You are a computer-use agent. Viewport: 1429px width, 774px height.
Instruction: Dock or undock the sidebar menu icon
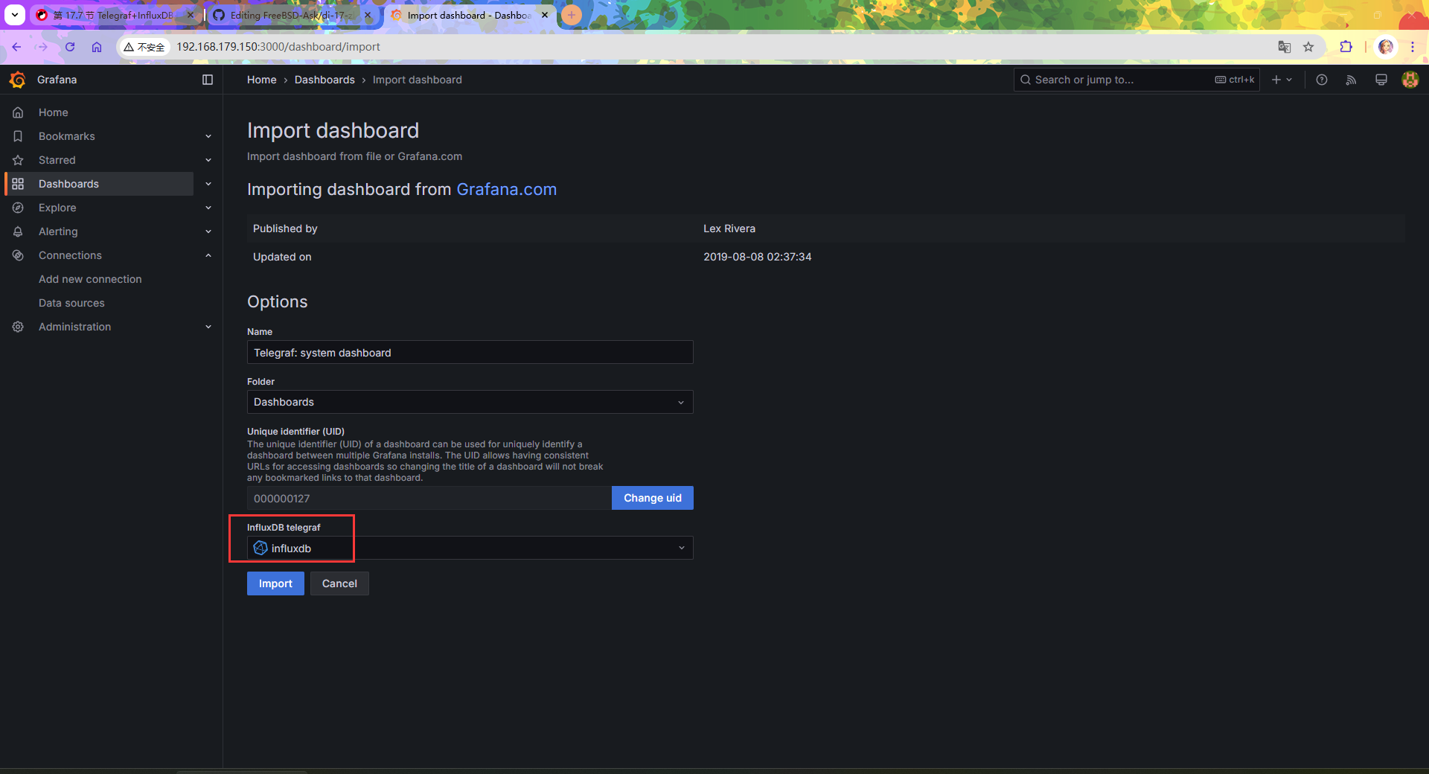(x=208, y=80)
